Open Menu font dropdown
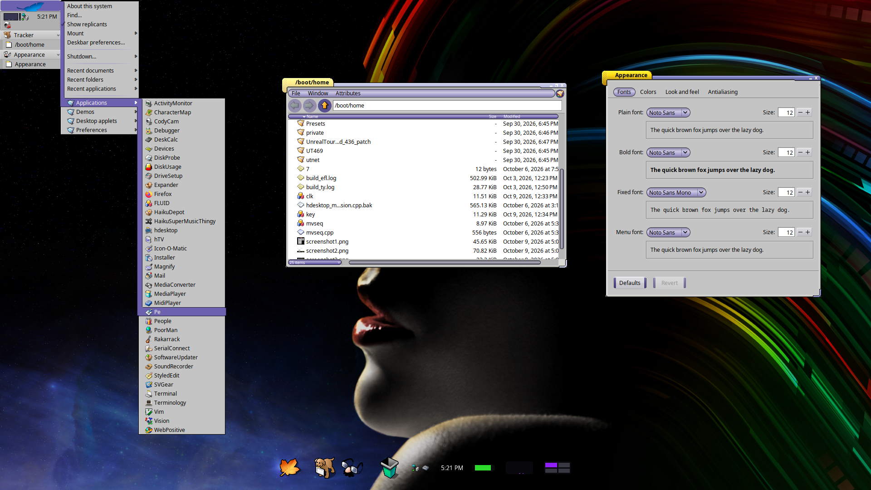This screenshot has width=871, height=490. coord(668,232)
